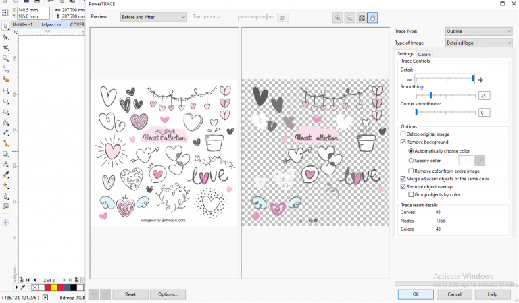
Task: Go to the previous page
Action: [x=34, y=280]
